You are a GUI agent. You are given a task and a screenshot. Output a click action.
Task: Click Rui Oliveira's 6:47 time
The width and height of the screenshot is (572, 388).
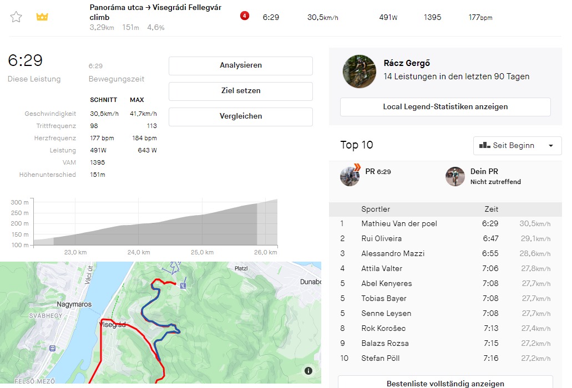490,239
